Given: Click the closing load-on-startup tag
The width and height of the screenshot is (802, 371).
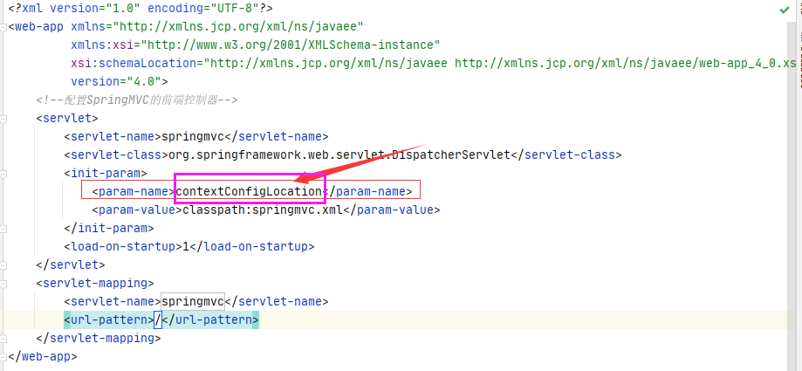Looking at the screenshot, I should pyautogui.click(x=252, y=247).
